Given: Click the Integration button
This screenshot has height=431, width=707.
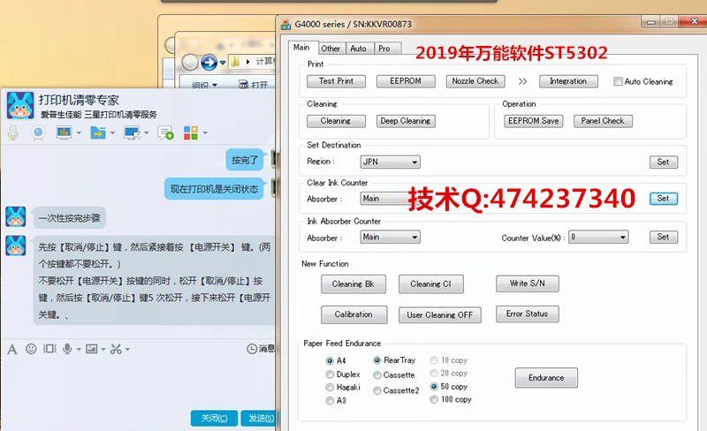Looking at the screenshot, I should point(568,81).
